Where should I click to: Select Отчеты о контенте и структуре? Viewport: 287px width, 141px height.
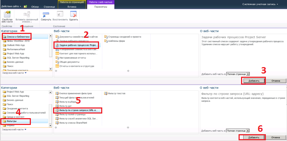click(x=75, y=66)
